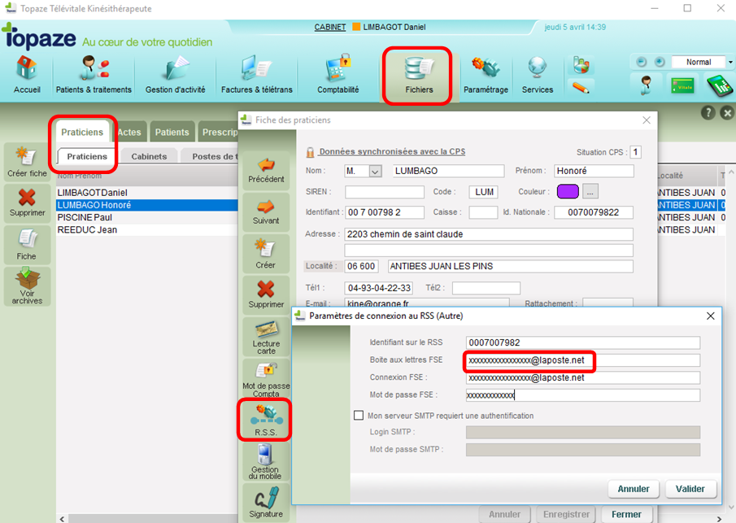Image resolution: width=736 pixels, height=523 pixels.
Task: Switch to the Actes tab
Action: tap(129, 133)
